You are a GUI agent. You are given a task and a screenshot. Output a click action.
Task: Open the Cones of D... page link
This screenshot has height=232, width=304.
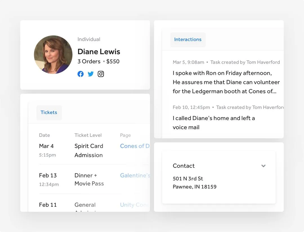[135, 146]
